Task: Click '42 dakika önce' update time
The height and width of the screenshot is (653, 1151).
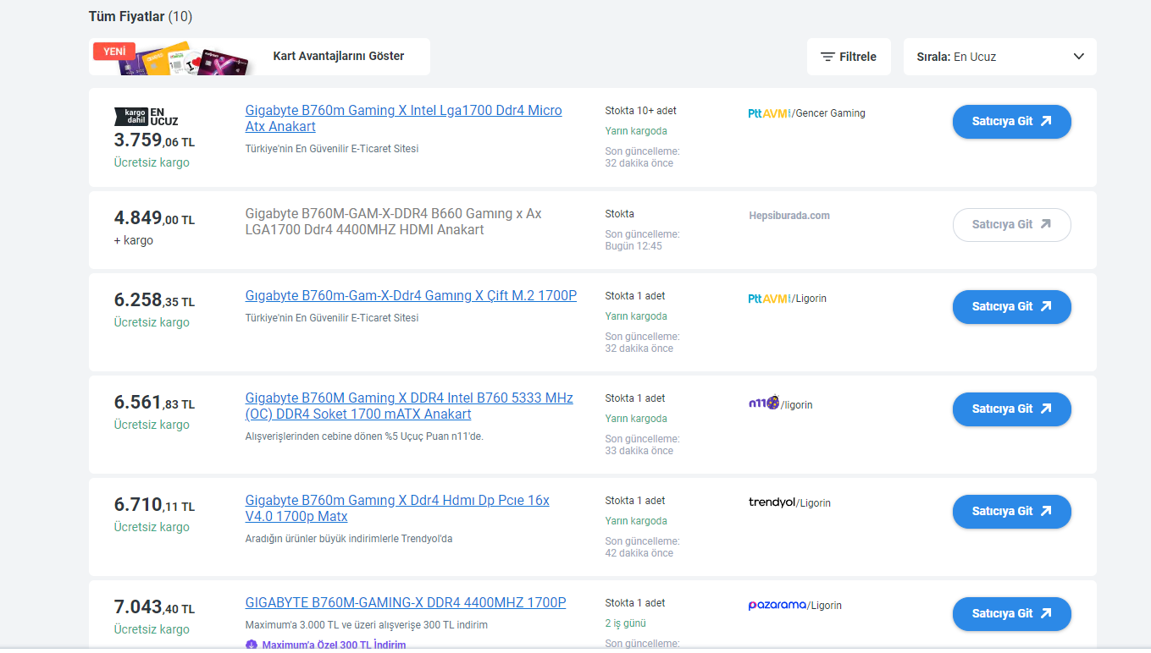Action: pyautogui.click(x=639, y=553)
